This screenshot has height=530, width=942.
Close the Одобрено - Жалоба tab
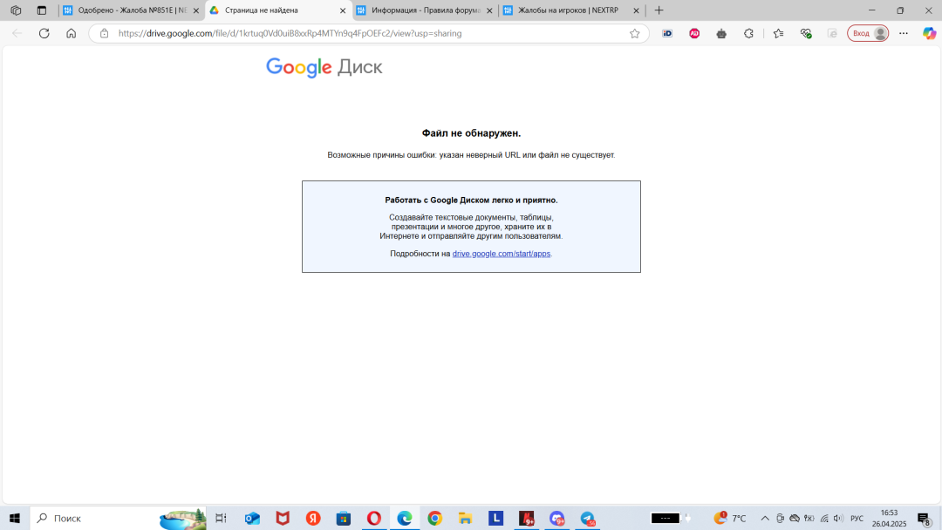coord(196,10)
